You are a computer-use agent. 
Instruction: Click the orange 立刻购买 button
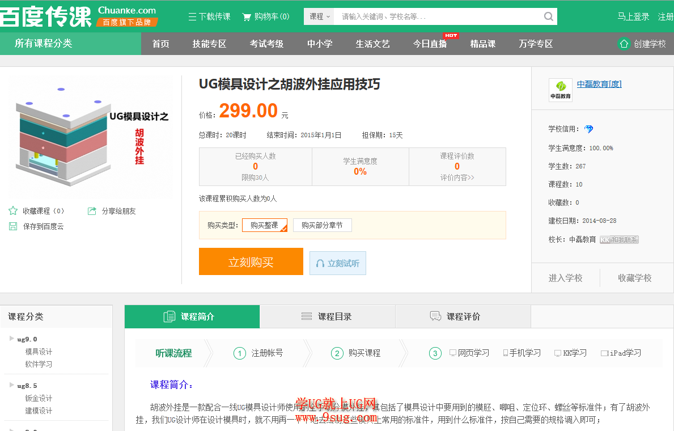[251, 261]
